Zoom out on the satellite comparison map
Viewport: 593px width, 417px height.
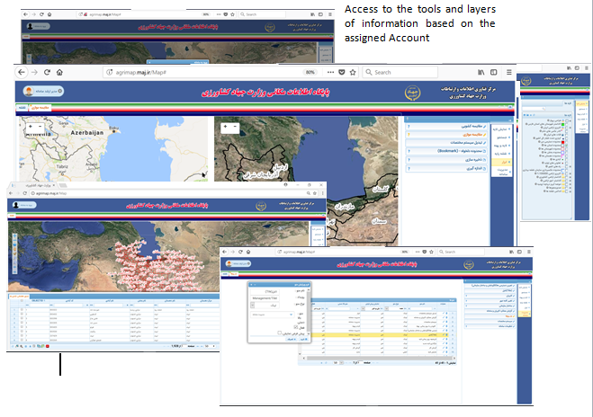point(235,127)
